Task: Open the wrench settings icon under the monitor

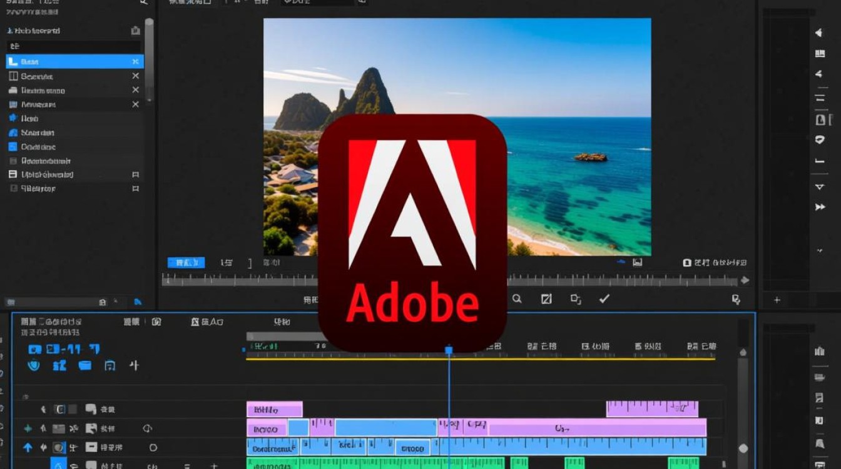Action: point(736,300)
